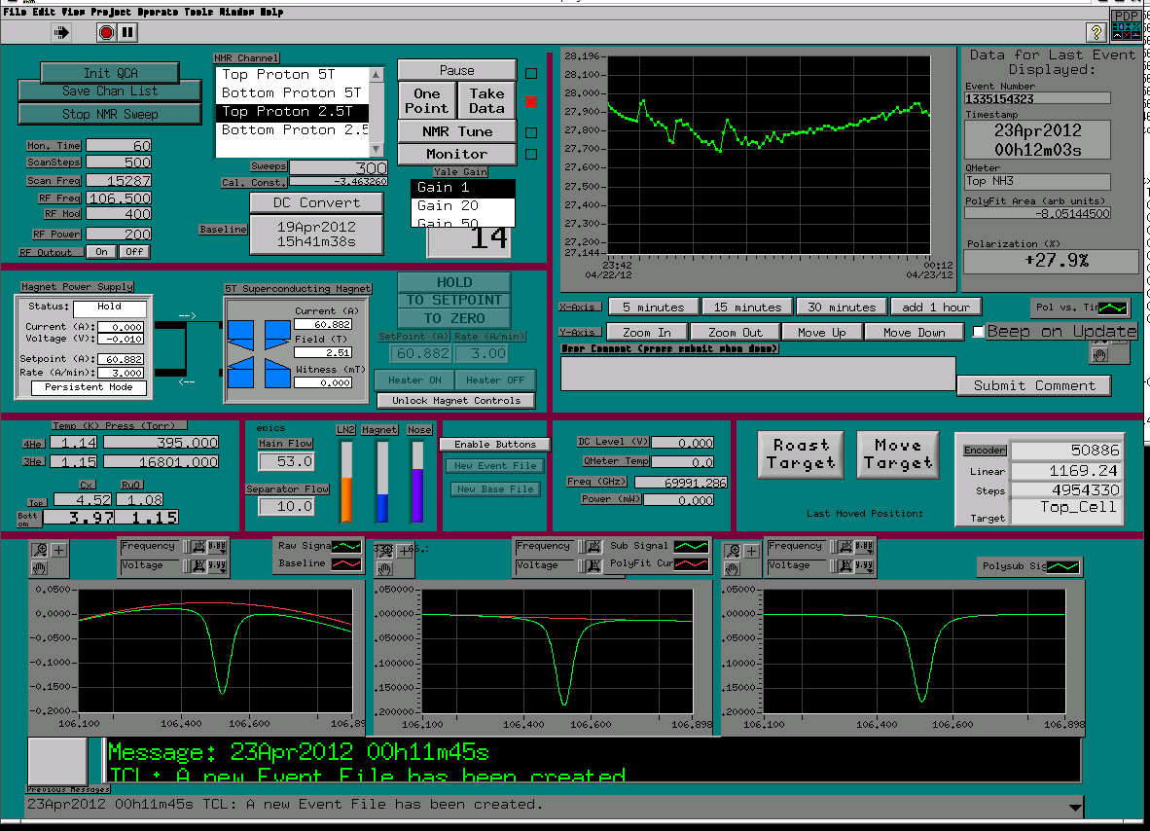Select cursor crosshair tool on Polysub graph

click(x=751, y=551)
